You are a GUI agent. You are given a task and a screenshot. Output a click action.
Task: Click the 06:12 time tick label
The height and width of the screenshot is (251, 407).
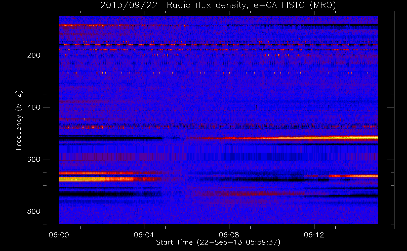pos(314,235)
